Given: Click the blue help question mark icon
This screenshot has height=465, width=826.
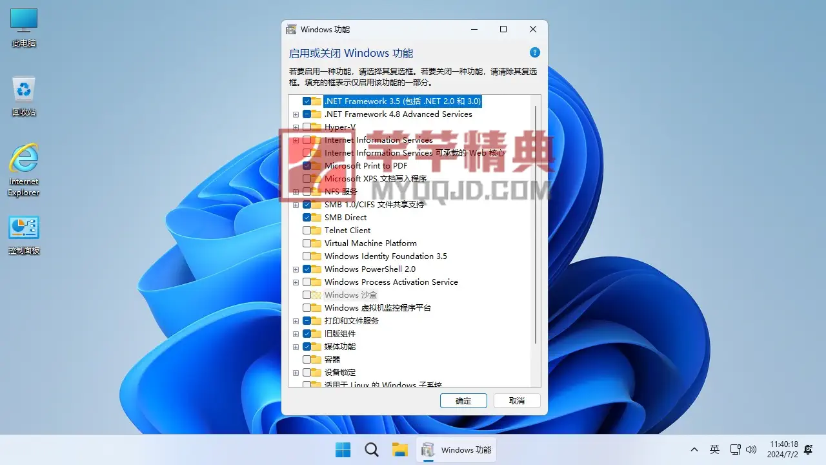Looking at the screenshot, I should (534, 53).
